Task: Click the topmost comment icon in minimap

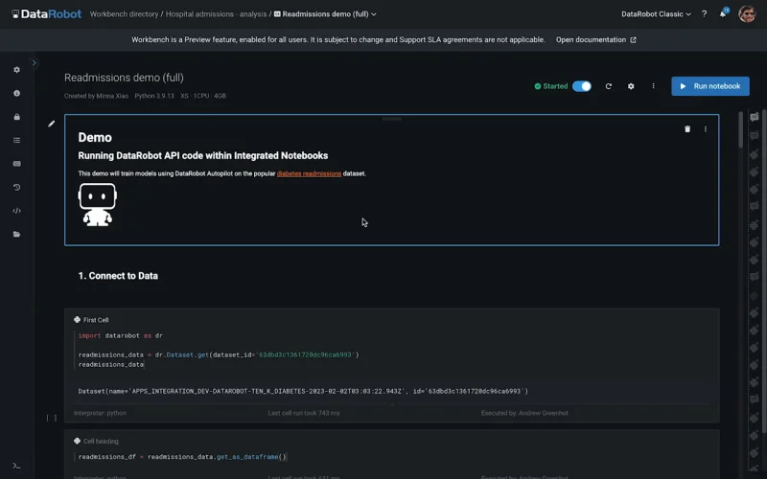Action: point(755,117)
